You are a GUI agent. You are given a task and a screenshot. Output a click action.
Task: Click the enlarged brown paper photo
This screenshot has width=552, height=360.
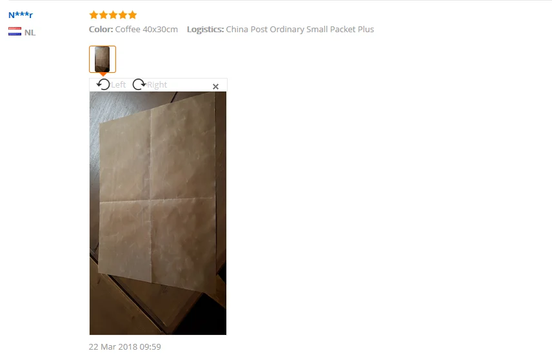pos(158,213)
